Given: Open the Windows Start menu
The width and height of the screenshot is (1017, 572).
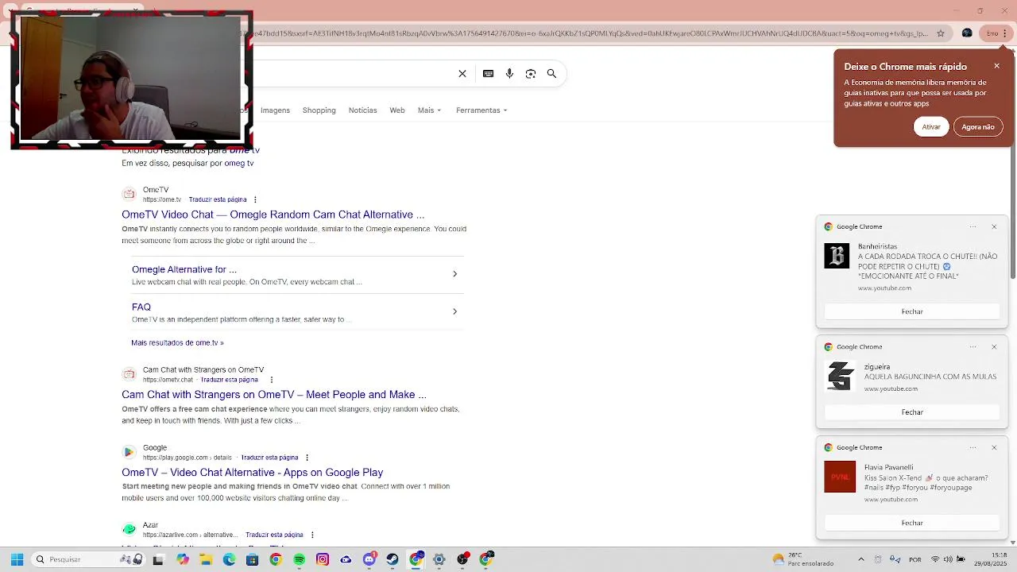Looking at the screenshot, I should coord(17,559).
